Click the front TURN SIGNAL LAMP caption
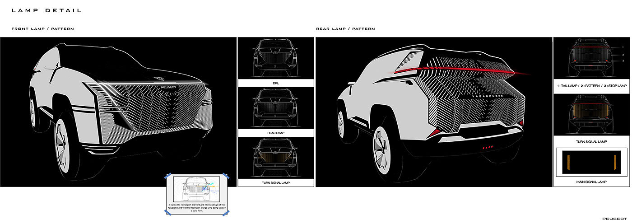The image size is (632, 224). (275, 183)
